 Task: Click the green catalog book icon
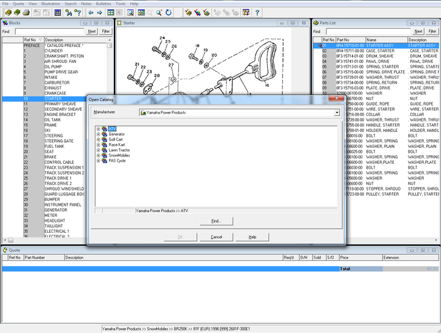pos(17,13)
